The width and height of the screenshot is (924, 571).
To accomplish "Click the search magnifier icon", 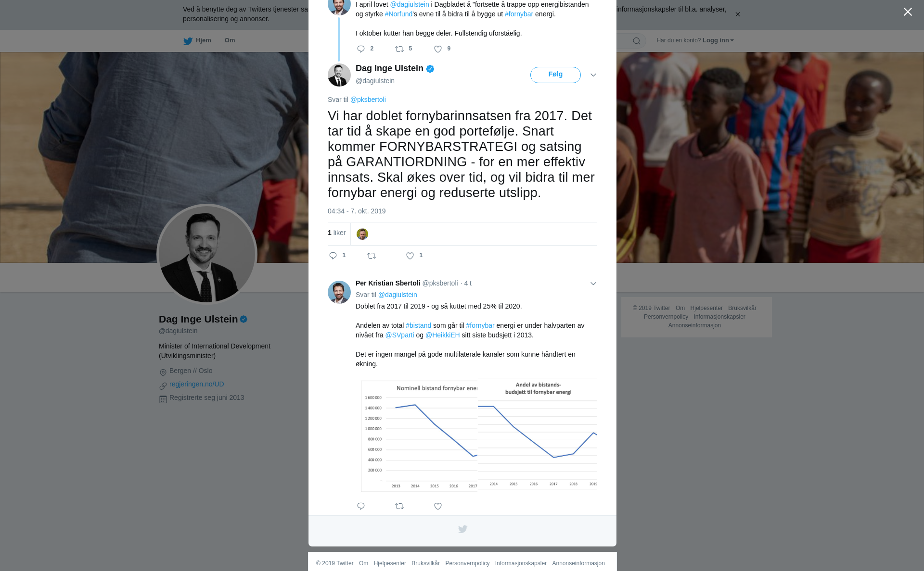I will click(x=637, y=41).
